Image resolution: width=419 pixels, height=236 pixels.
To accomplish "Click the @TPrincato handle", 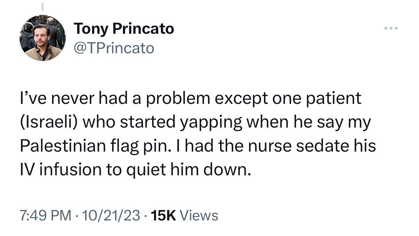I will 114,48.
